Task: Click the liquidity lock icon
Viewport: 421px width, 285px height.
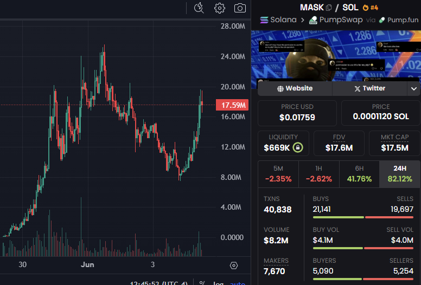Action: coord(298,147)
